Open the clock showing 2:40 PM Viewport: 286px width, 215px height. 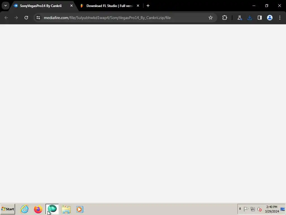(x=272, y=209)
